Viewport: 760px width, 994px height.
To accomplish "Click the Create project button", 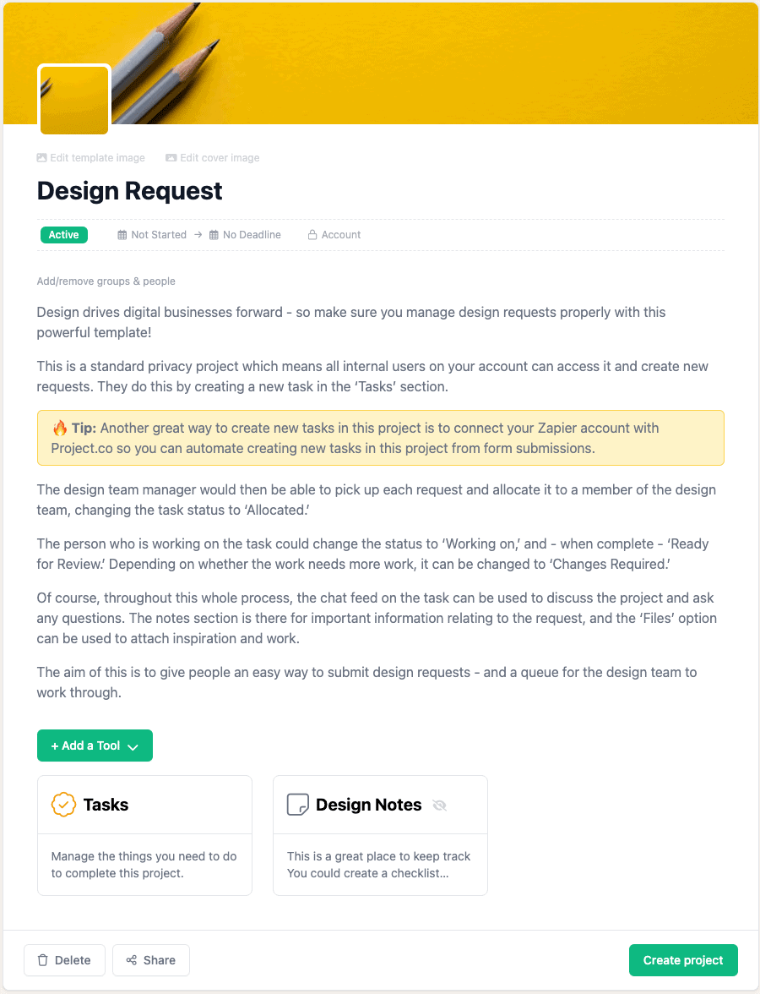I will pyautogui.click(x=682, y=960).
